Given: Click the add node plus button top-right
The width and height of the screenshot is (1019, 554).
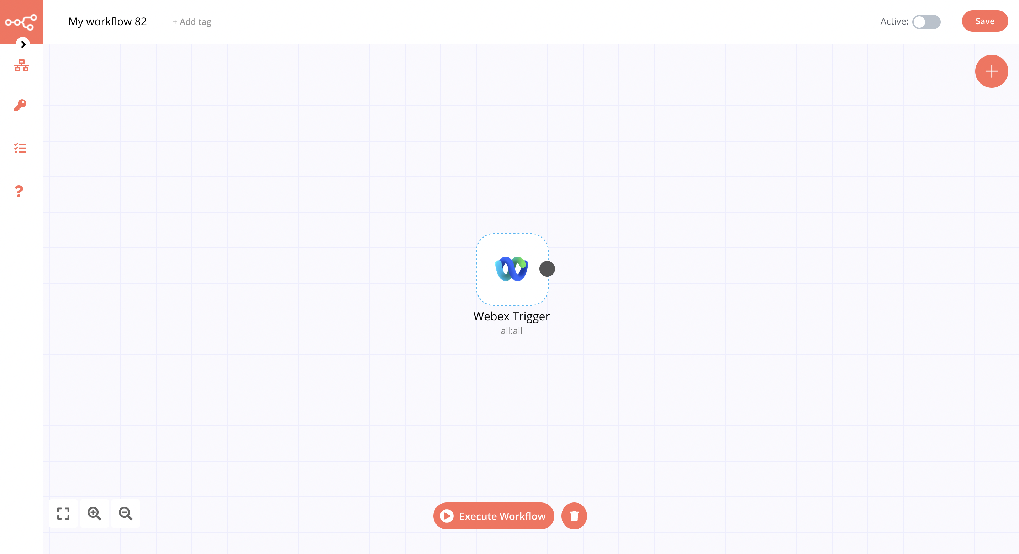Looking at the screenshot, I should pyautogui.click(x=991, y=71).
